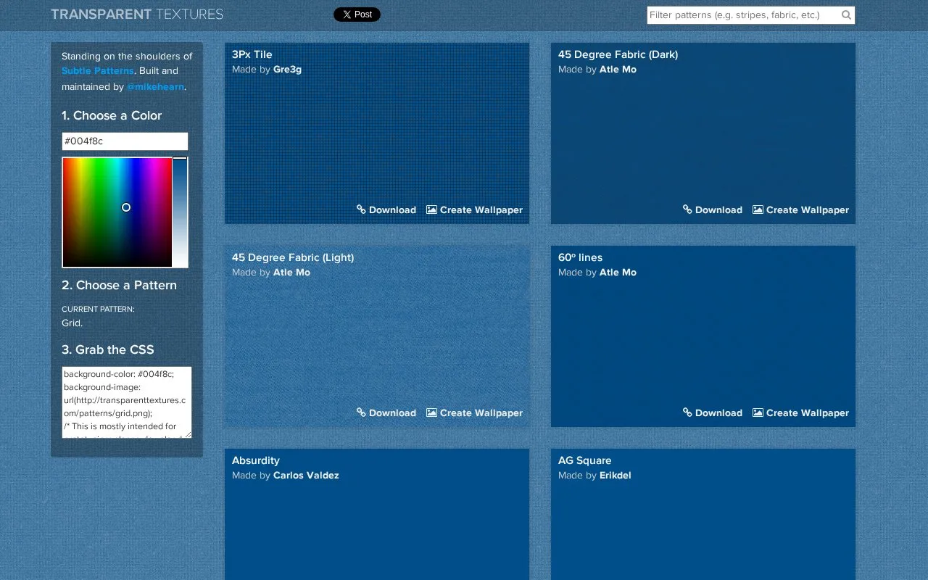Screen dimensions: 928x580
Task: Focus the Filter patterns search field
Action: [x=751, y=15]
